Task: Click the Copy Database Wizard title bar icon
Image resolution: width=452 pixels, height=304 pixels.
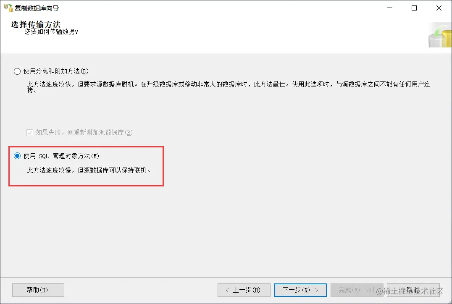Action: click(x=8, y=8)
